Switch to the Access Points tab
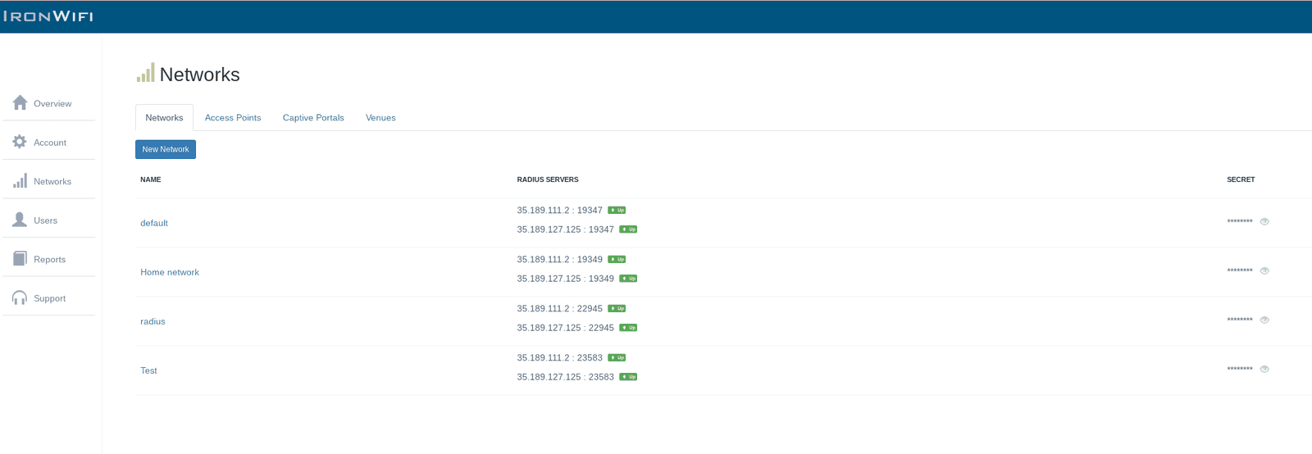1312x454 pixels. [233, 118]
